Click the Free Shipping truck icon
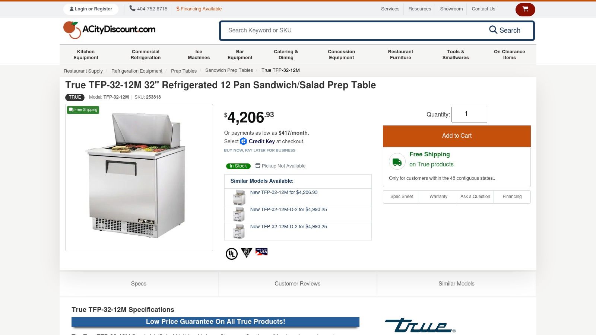Viewport: 596px width, 335px height. click(x=397, y=162)
